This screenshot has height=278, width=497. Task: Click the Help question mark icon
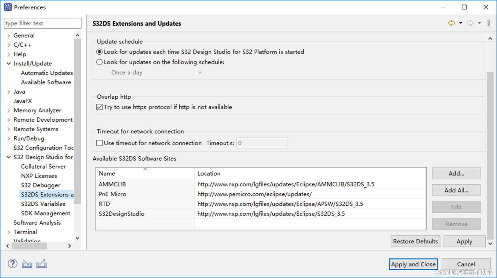click(x=13, y=264)
